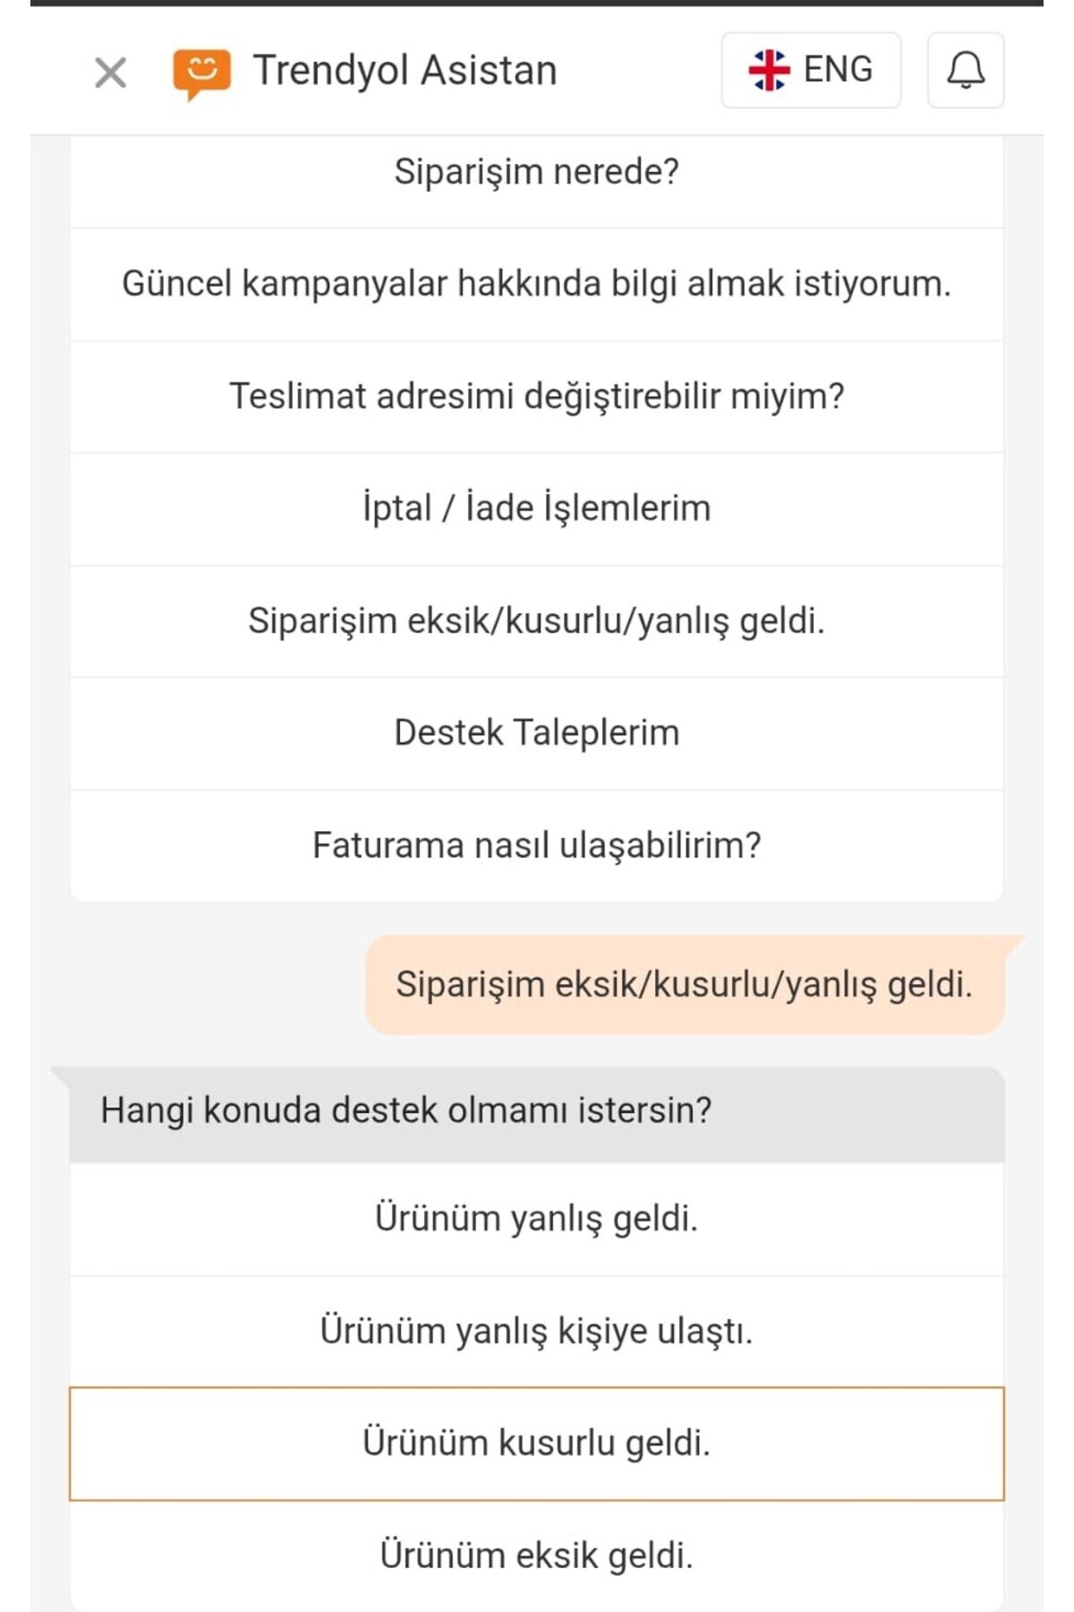Click the orange Trendyol Asistan chat logo
Viewport: 1074px width, 1612px height.
point(201,73)
